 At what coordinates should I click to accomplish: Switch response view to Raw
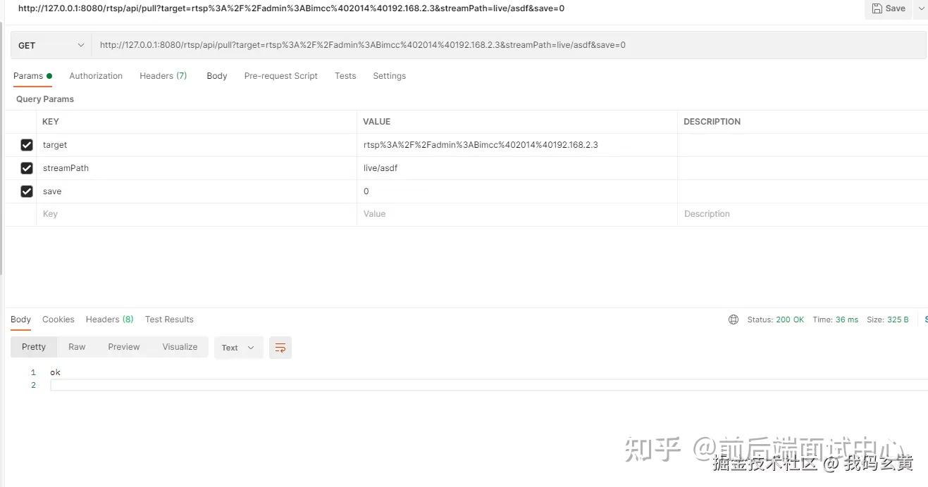coord(76,346)
